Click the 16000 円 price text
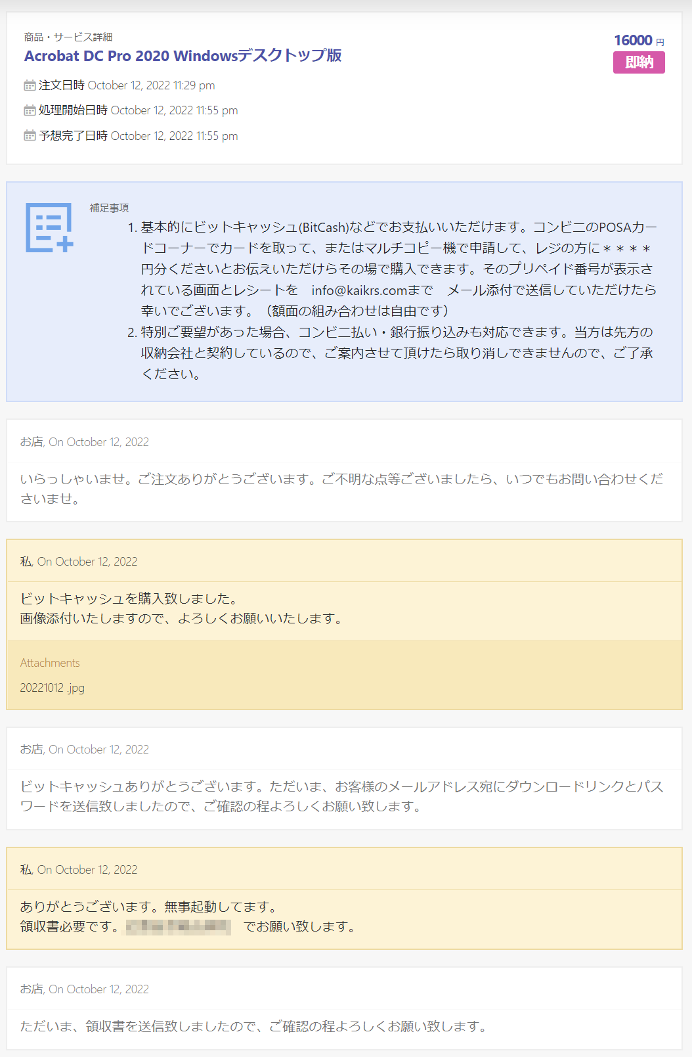This screenshot has width=692, height=1057. coord(639,41)
